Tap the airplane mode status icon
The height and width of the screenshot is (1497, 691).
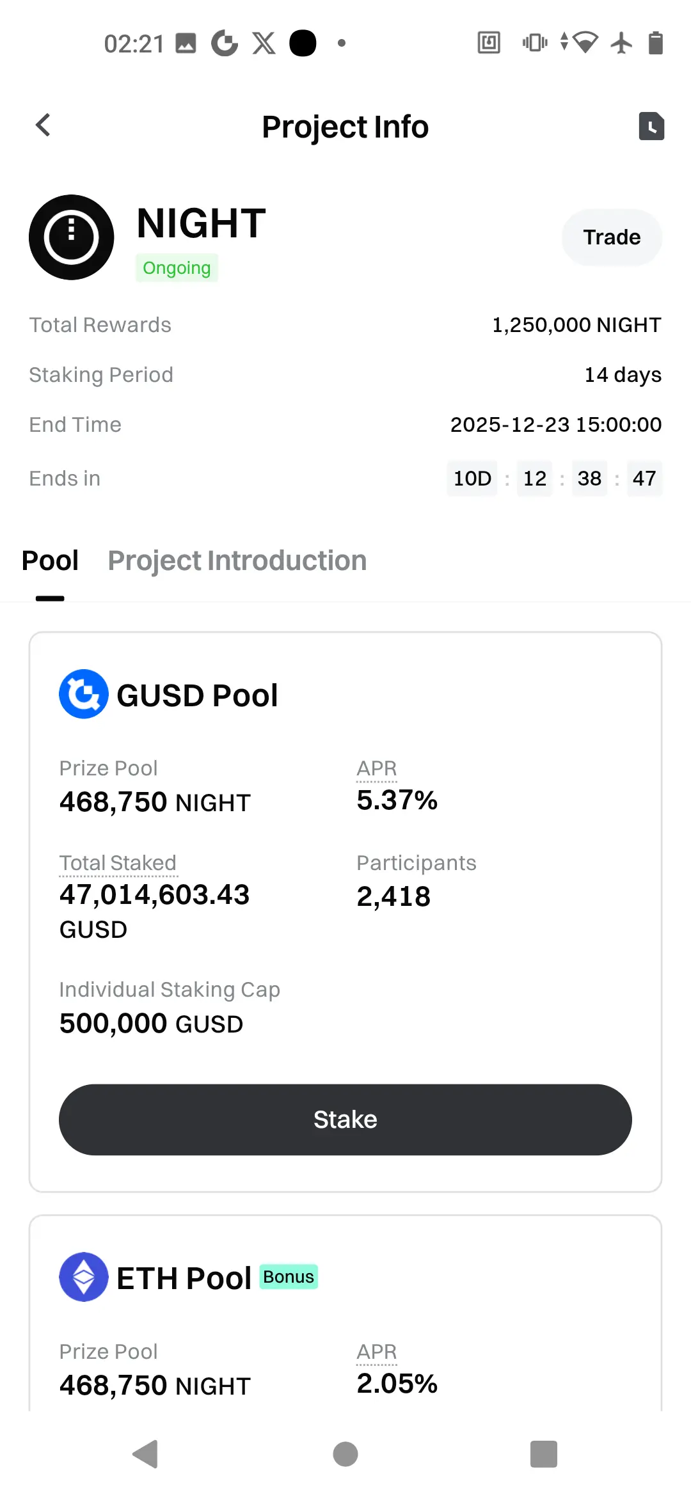[x=621, y=44]
